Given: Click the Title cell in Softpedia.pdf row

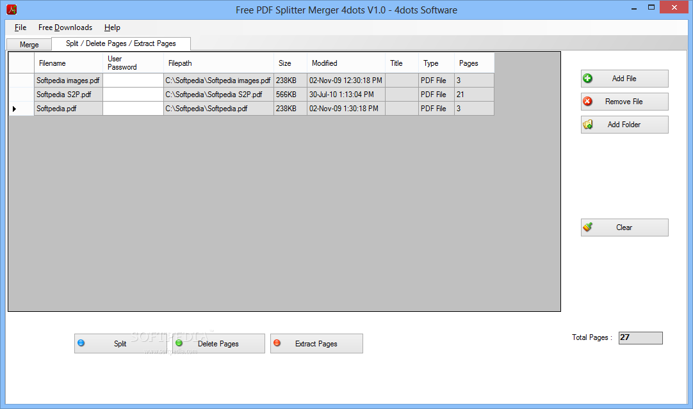Looking at the screenshot, I should coord(402,109).
